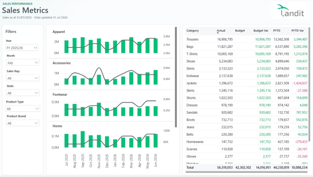Click the Footwear chart title
This screenshot has width=313, height=177.
tap(61, 94)
